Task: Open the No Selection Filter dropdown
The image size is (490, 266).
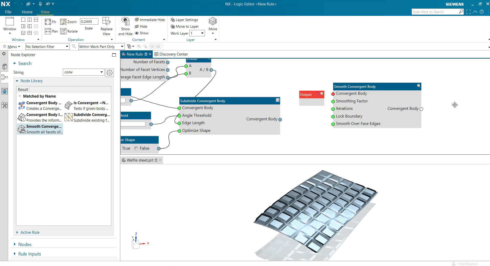Action: click(x=47, y=46)
